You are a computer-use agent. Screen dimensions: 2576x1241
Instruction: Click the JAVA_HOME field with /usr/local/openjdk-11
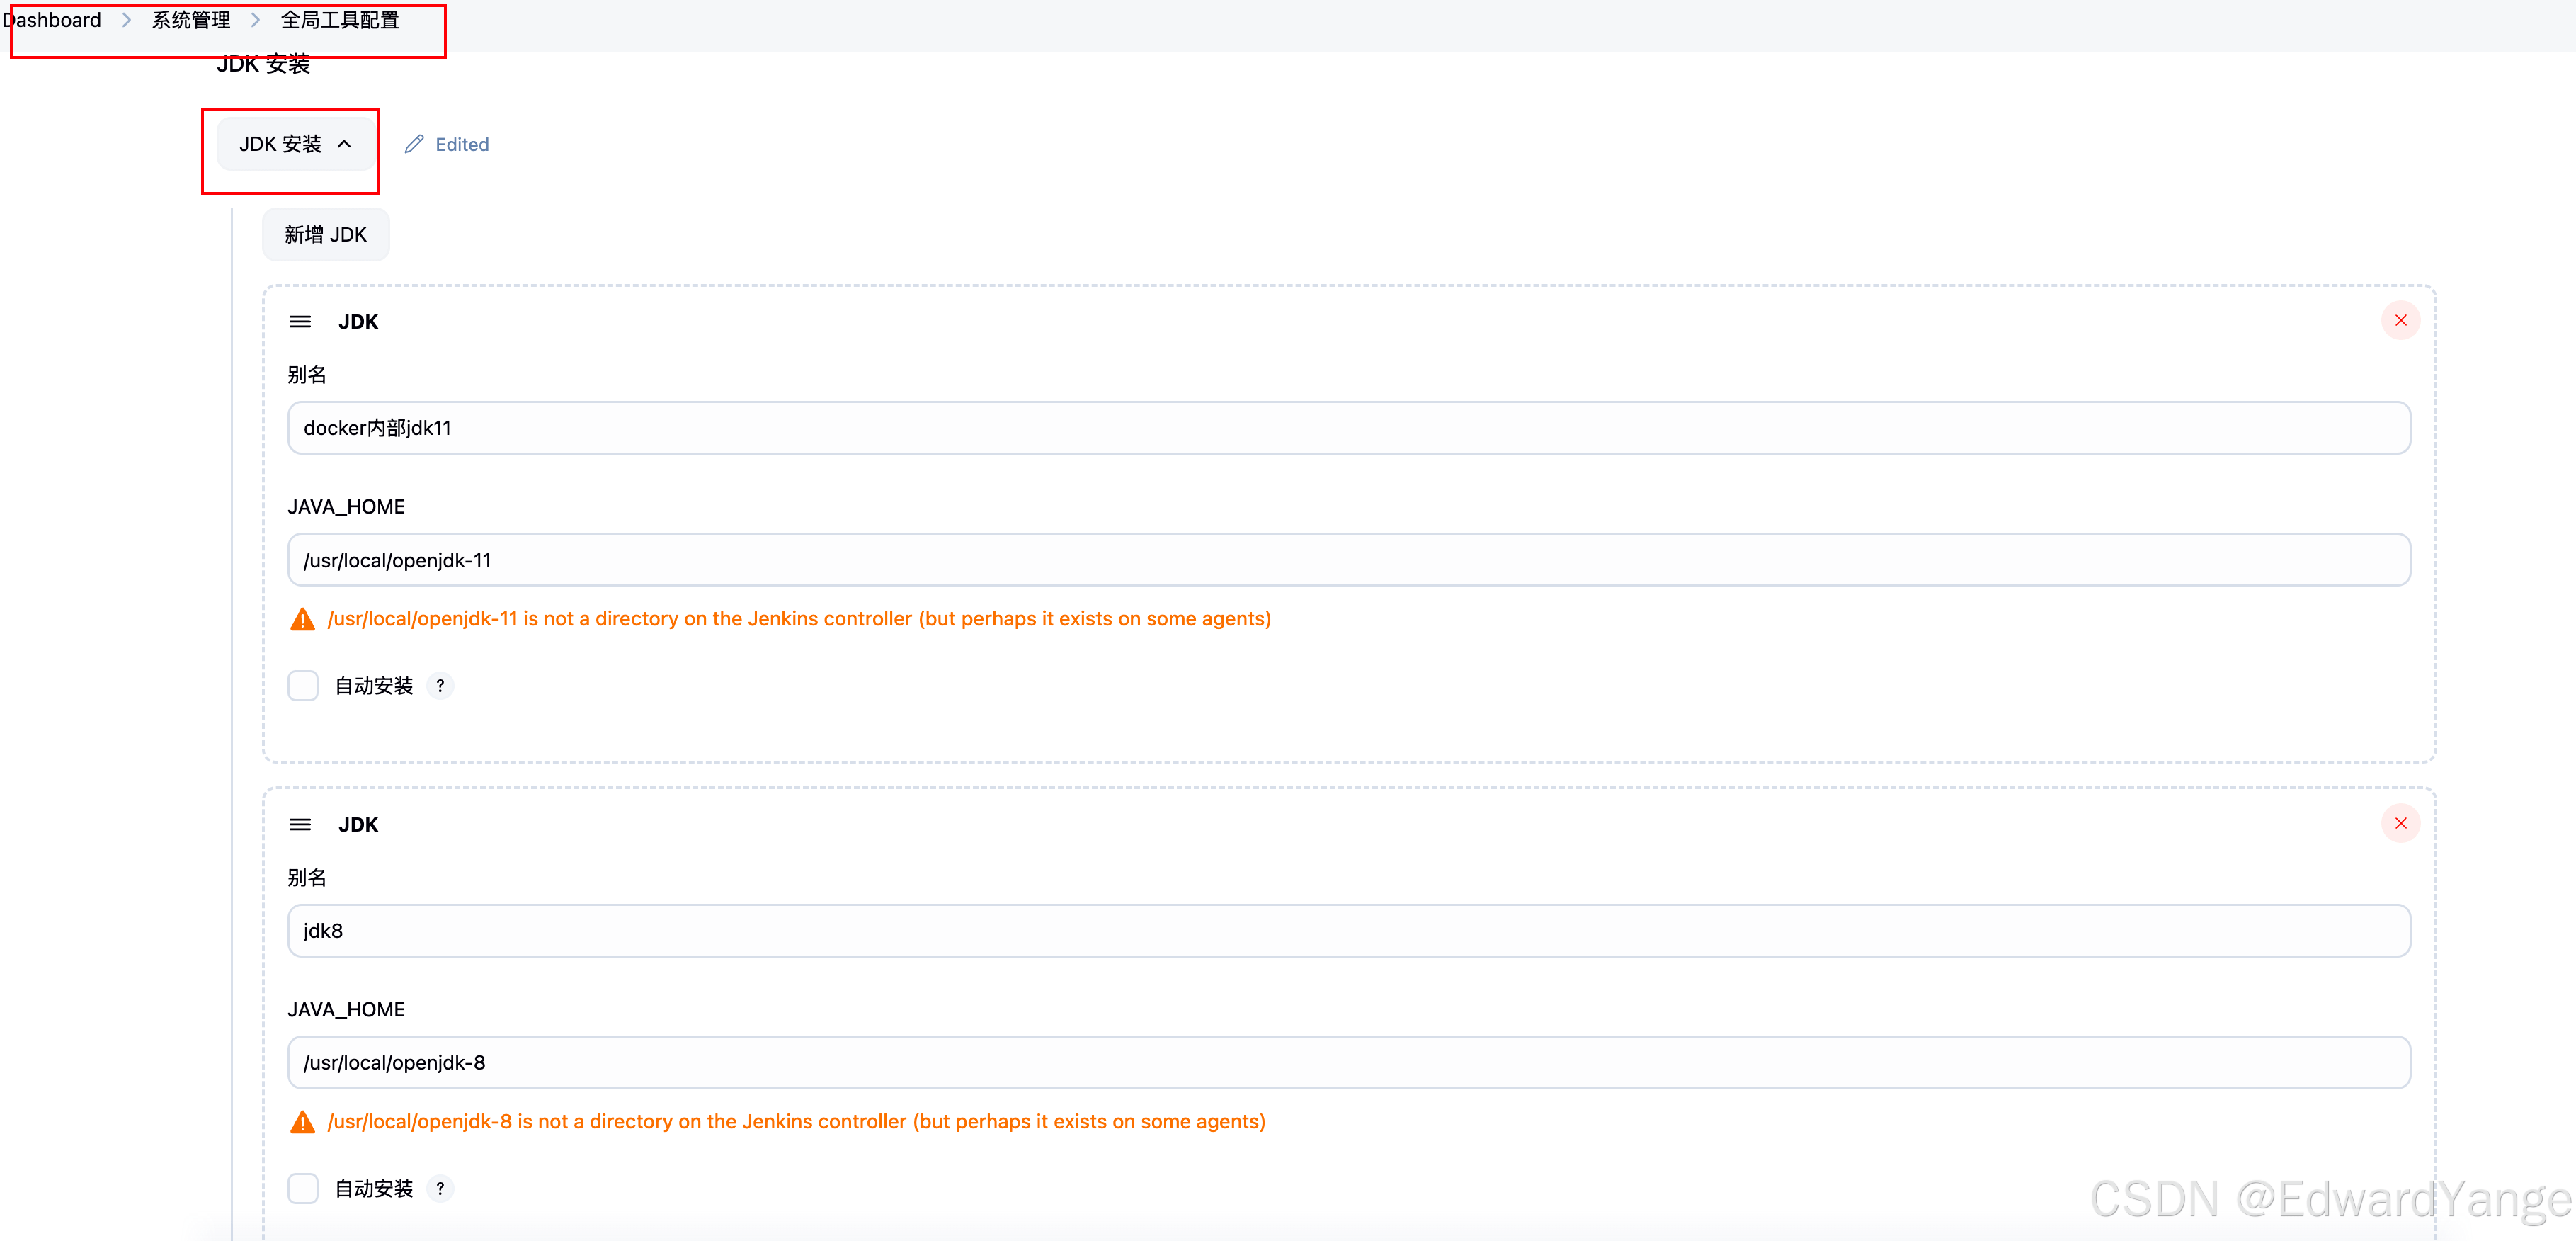click(x=1349, y=560)
